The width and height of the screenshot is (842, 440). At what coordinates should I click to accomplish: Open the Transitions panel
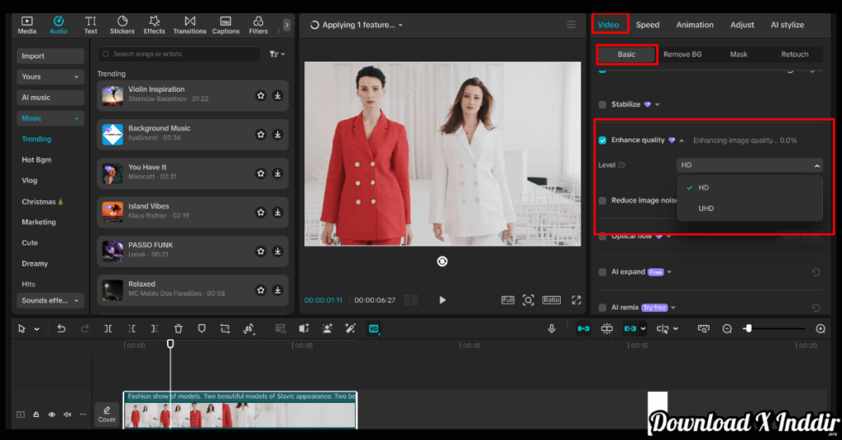[190, 25]
